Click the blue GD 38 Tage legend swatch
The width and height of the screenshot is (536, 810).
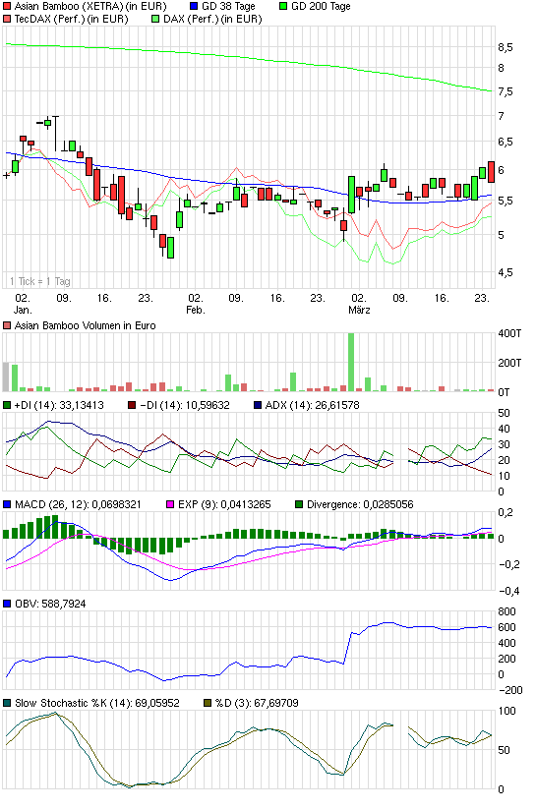(194, 7)
